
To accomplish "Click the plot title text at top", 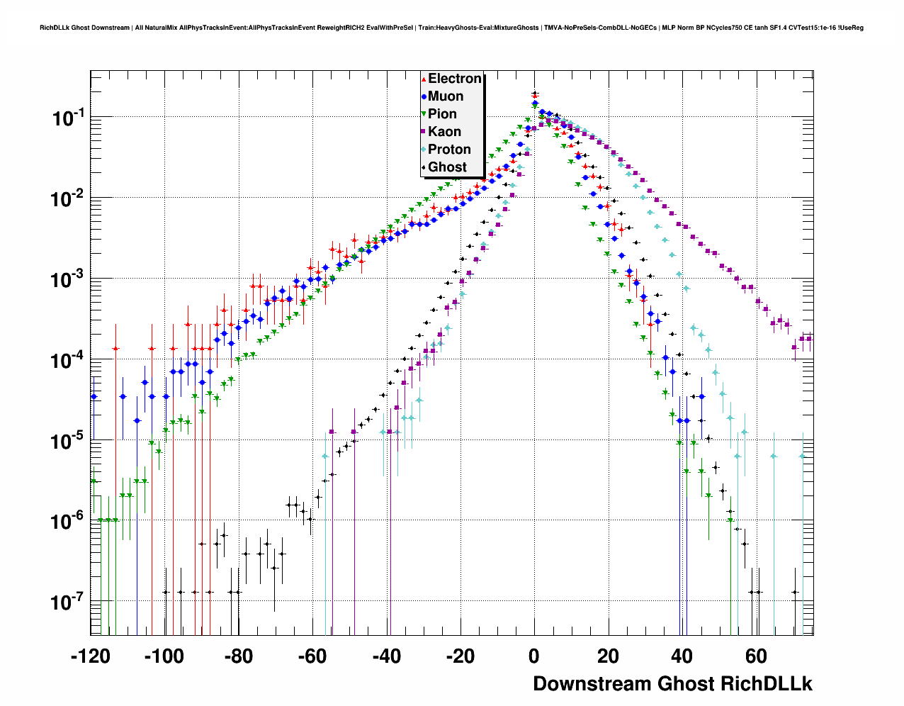I will (451, 28).
